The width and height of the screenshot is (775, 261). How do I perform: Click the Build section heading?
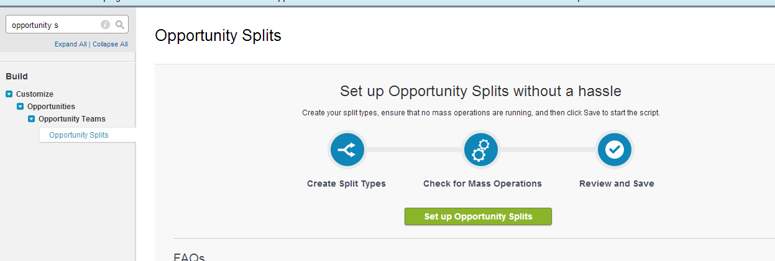coord(17,76)
